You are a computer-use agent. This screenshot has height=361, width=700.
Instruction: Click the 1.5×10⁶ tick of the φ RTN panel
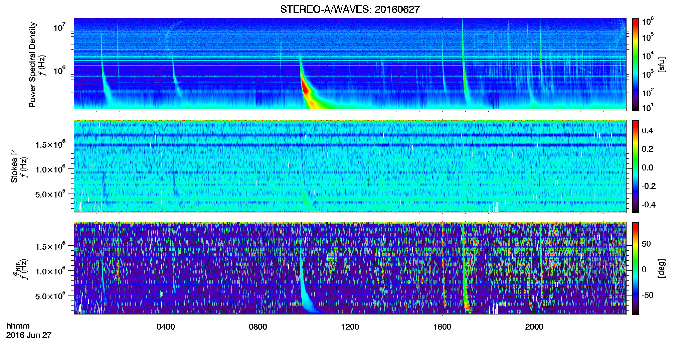(x=50, y=246)
